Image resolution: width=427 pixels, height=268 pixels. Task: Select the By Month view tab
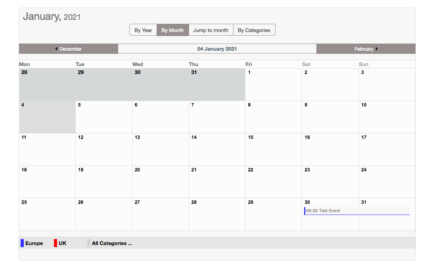click(172, 30)
